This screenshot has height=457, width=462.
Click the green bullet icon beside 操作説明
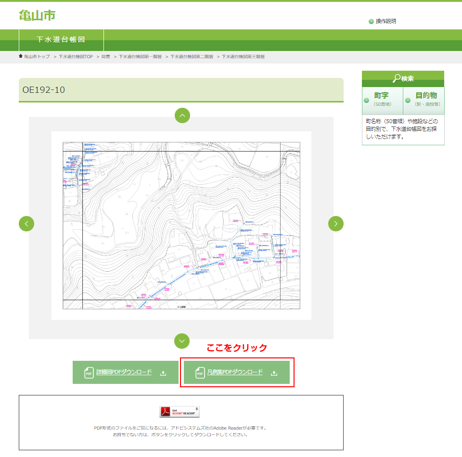[x=371, y=22]
